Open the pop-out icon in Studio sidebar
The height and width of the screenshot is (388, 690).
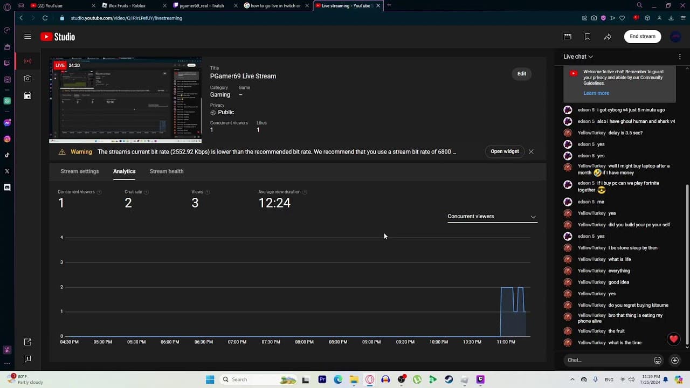point(27,342)
